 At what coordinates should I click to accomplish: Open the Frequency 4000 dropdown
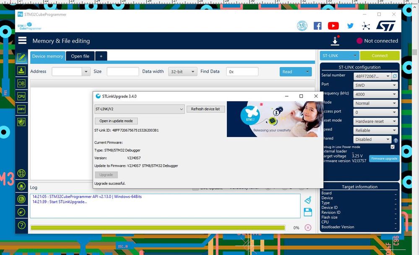click(375, 95)
